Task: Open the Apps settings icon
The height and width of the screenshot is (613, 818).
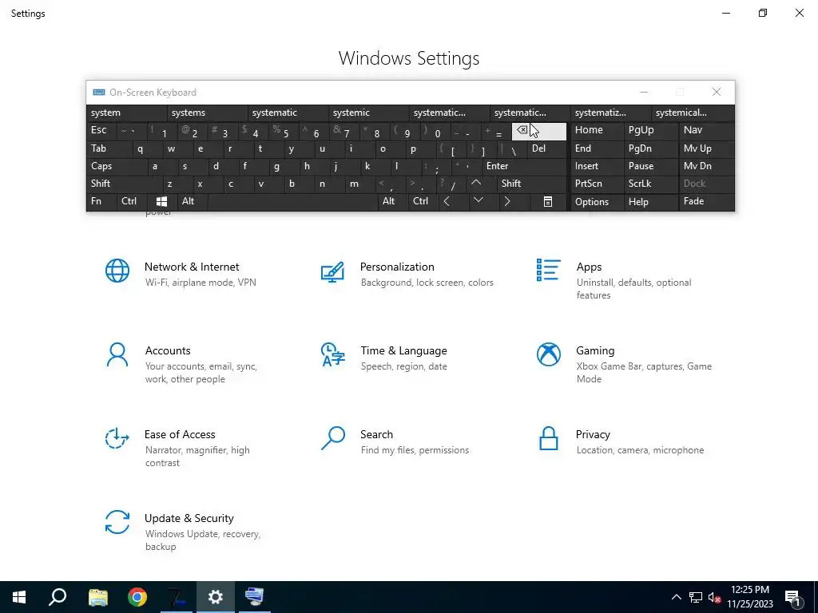Action: [548, 270]
